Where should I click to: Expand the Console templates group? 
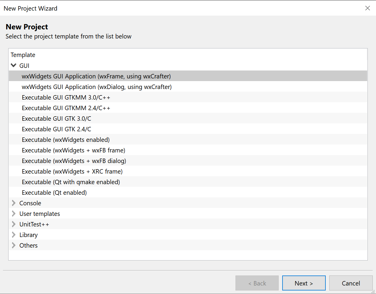[x=13, y=203]
